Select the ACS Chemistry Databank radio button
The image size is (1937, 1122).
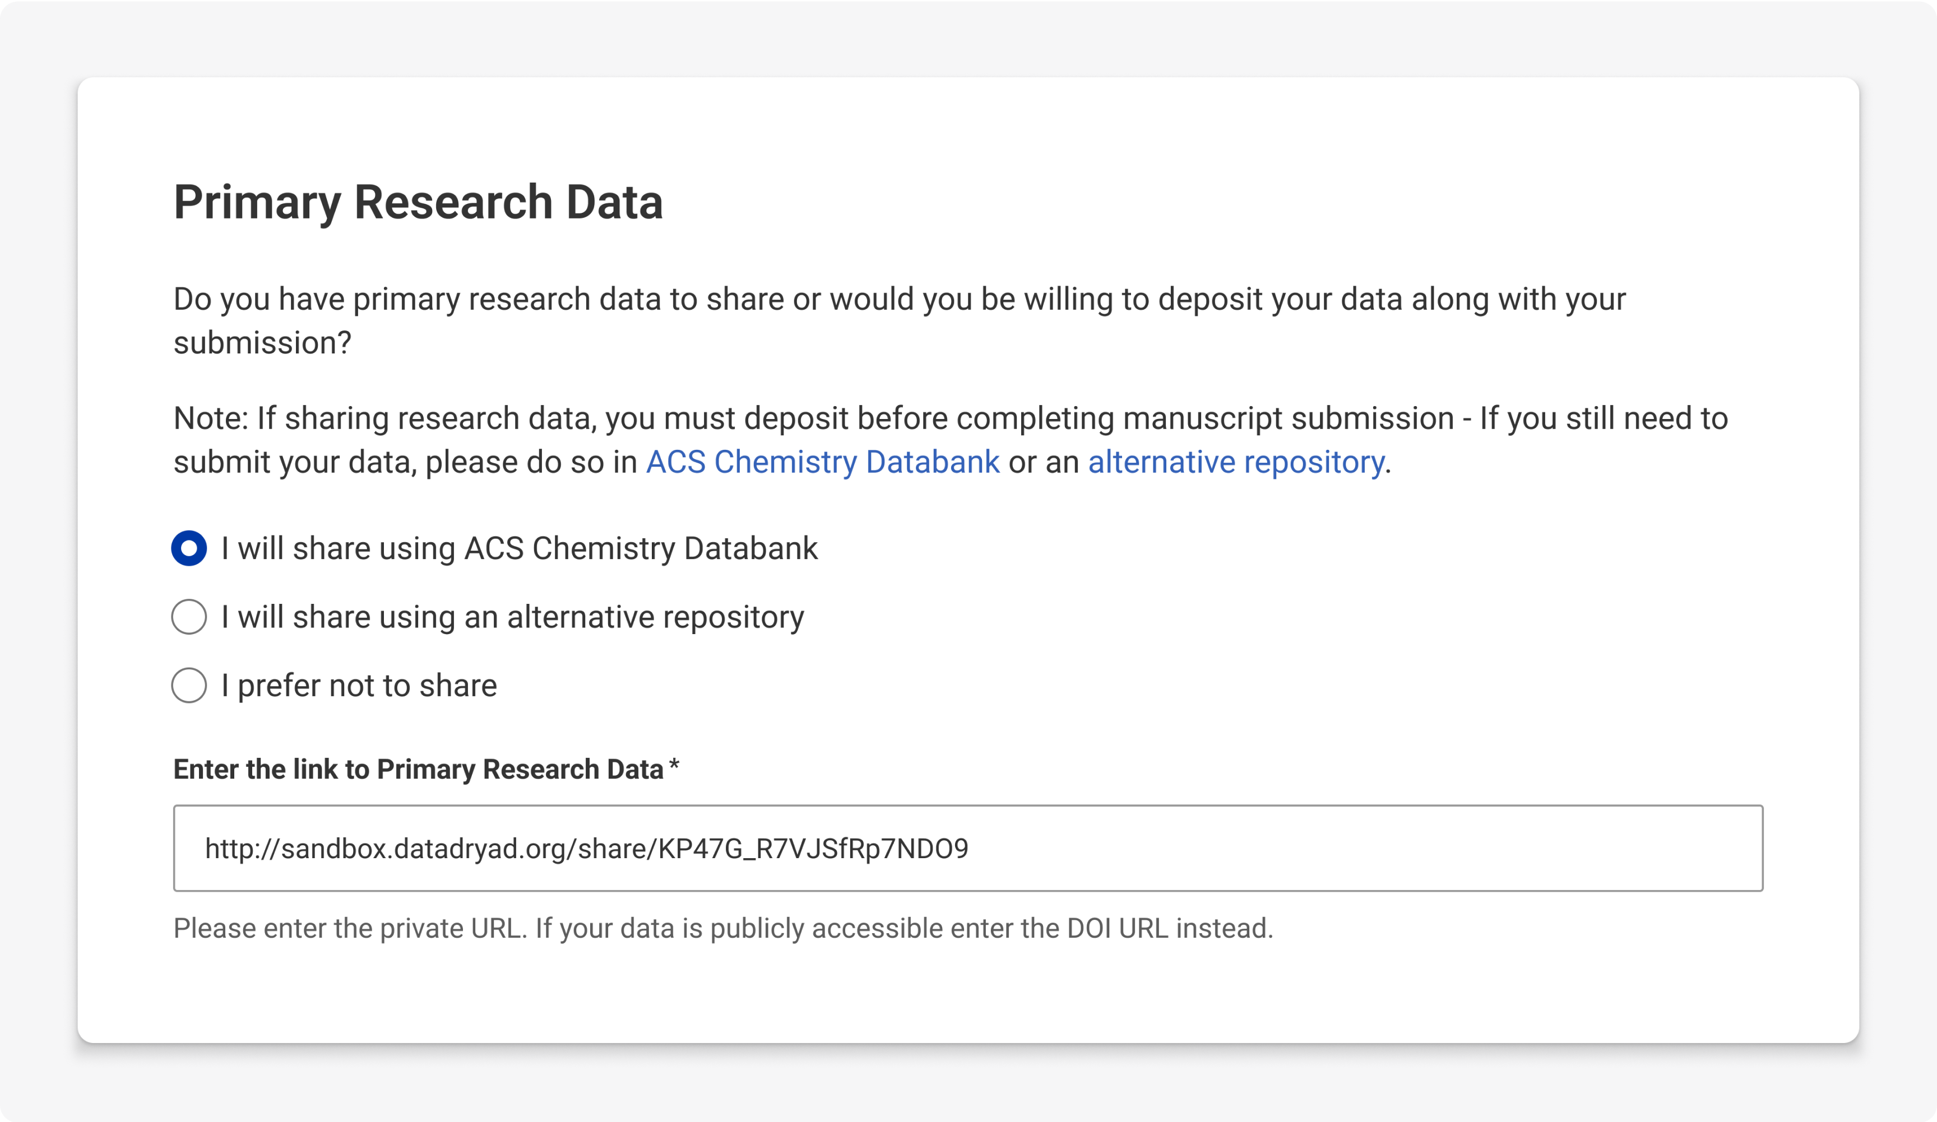tap(188, 548)
